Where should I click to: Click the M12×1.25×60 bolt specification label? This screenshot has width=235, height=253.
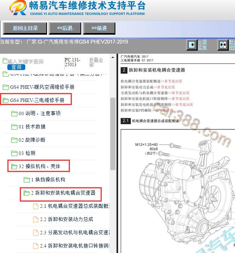146,144
